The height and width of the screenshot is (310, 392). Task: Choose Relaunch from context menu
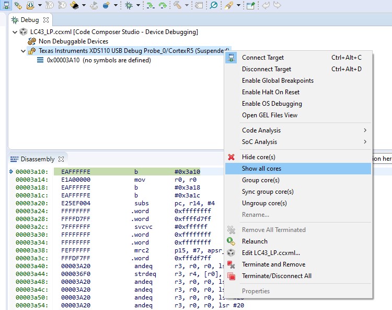click(x=298, y=241)
